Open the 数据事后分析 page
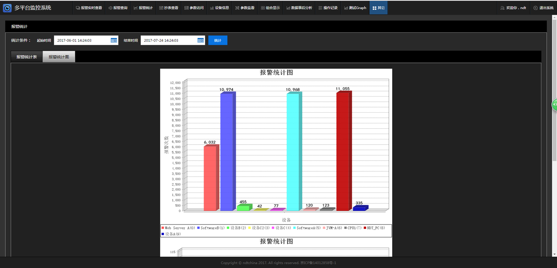This screenshot has height=268, width=557. [299, 8]
